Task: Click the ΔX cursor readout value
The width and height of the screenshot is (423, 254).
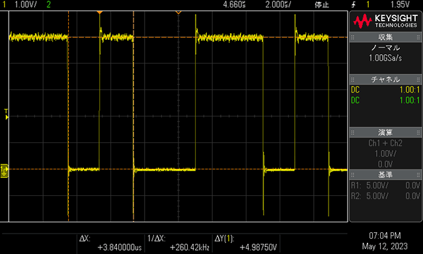Action: point(120,247)
